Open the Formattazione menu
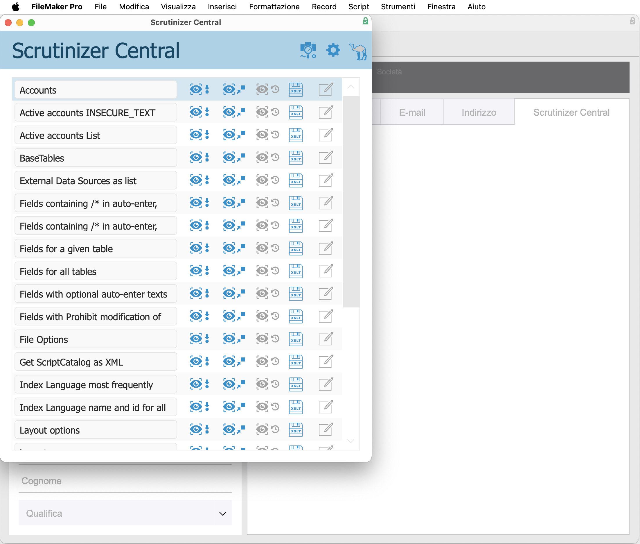The width and height of the screenshot is (640, 544). 274,7
